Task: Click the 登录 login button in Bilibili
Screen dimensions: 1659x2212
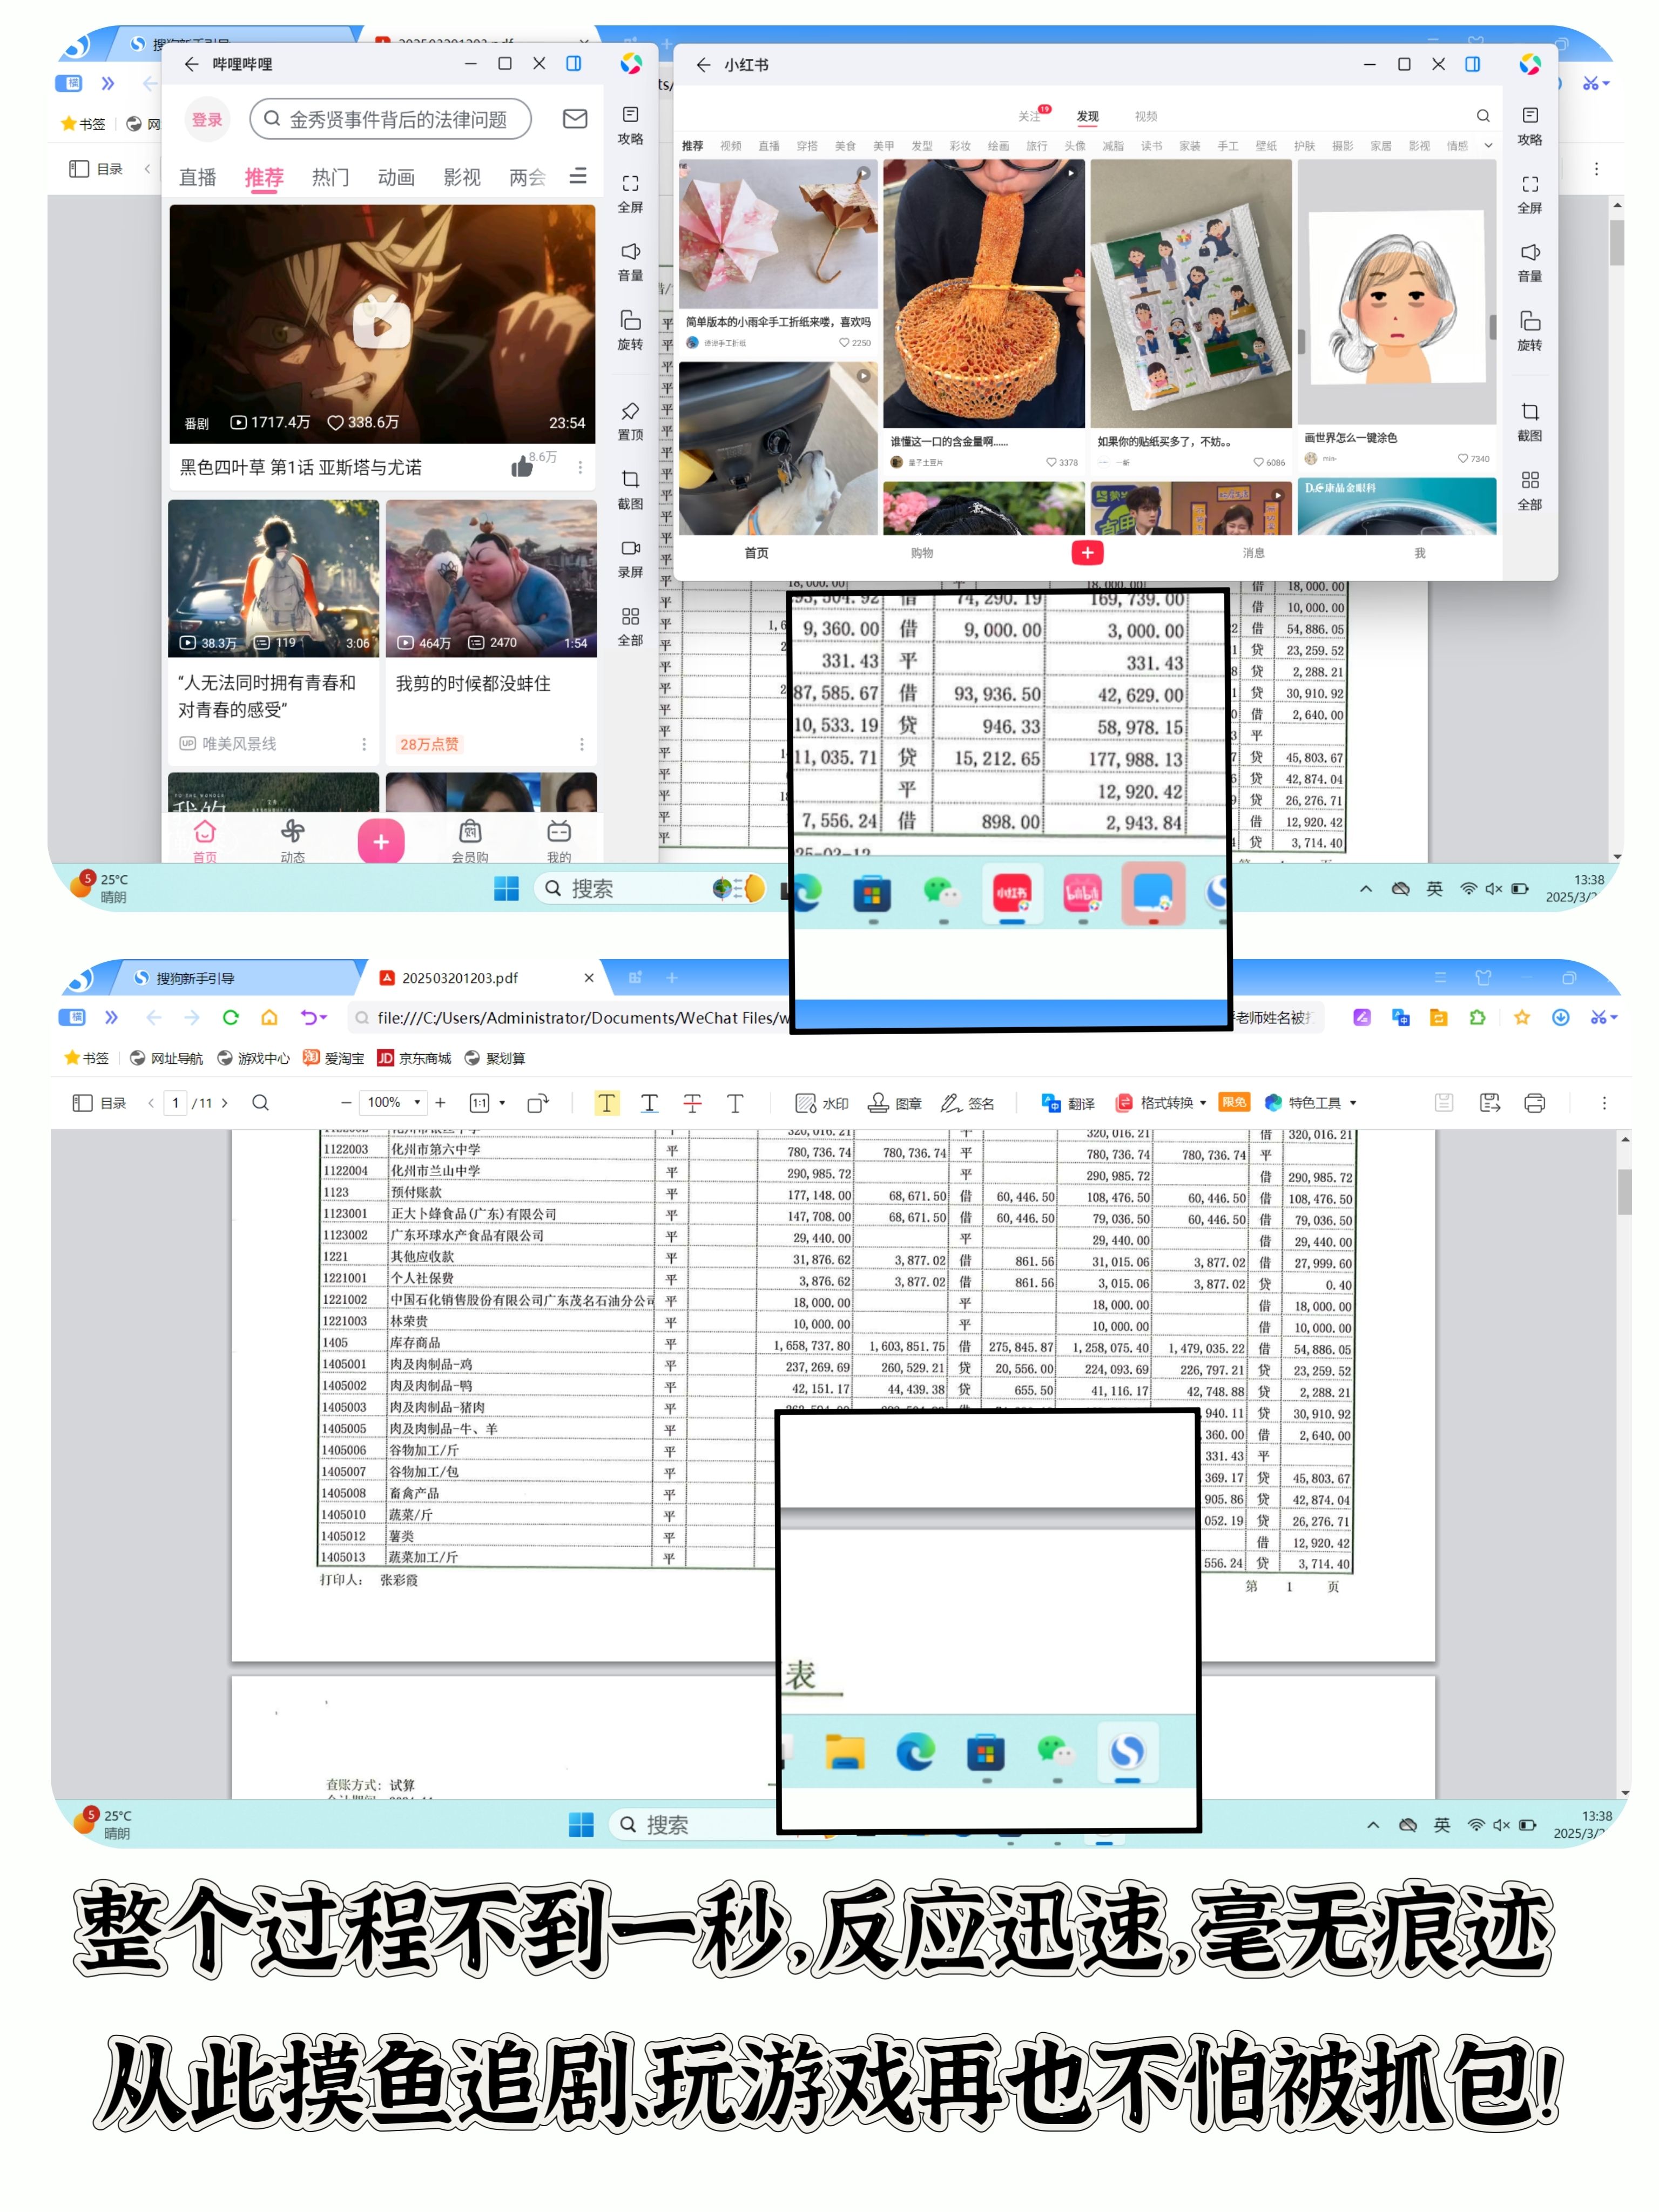Action: click(x=207, y=119)
